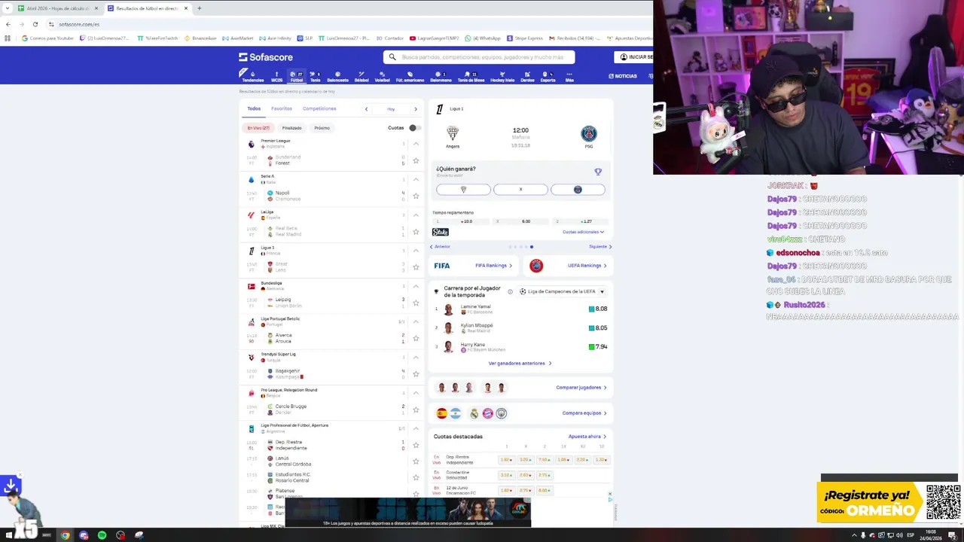Open the NOTICIAS link

[623, 76]
